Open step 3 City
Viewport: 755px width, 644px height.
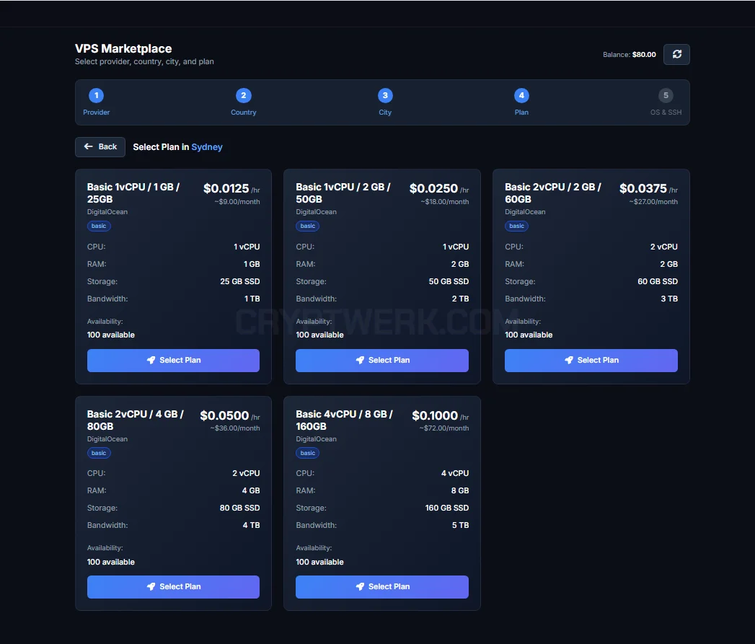click(x=385, y=95)
